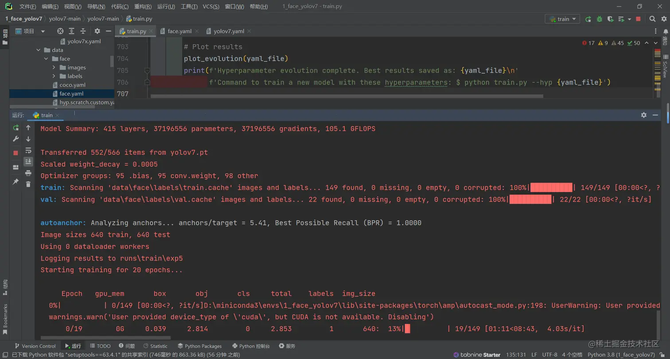Jump down the stack trace (down arrow)
This screenshot has height=359, width=670.
pos(28,139)
